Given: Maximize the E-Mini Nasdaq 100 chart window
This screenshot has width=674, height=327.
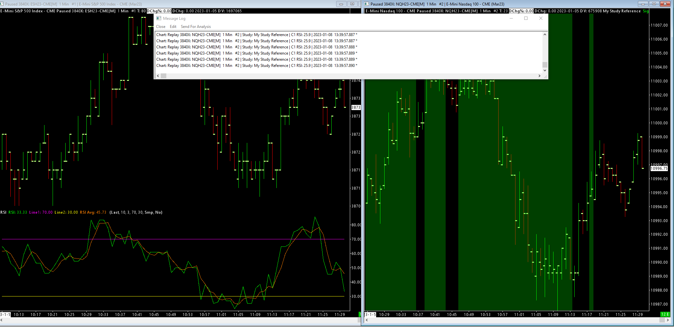Looking at the screenshot, I should pyautogui.click(x=654, y=4).
